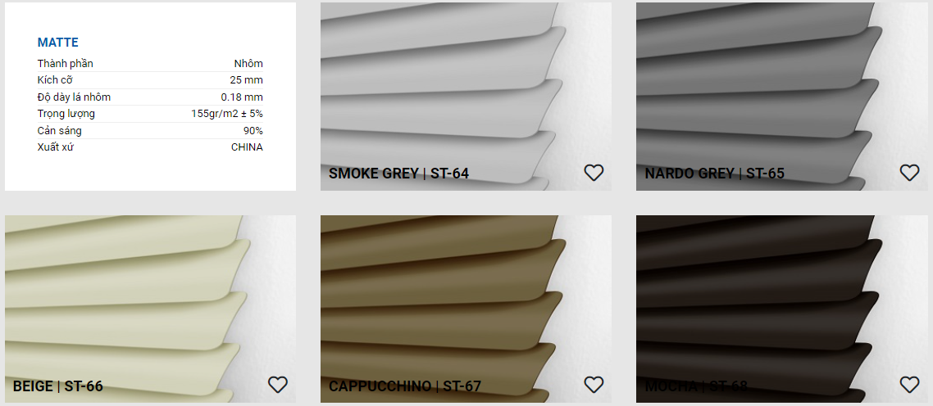Click the Thành phần Nhôm row
This screenshot has height=406, width=933.
click(x=150, y=64)
